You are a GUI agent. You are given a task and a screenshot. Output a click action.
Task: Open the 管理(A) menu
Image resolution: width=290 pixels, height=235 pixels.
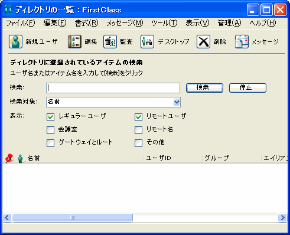pyautogui.click(x=229, y=23)
